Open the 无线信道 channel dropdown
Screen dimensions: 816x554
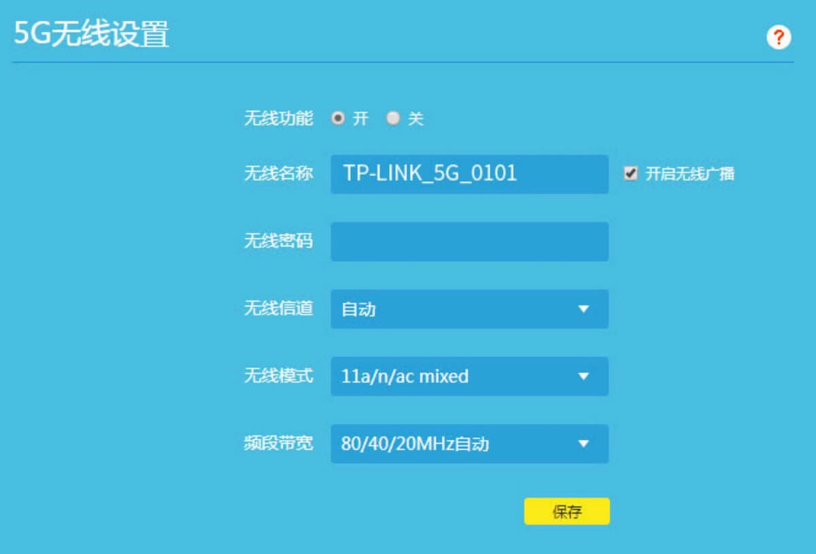(469, 309)
